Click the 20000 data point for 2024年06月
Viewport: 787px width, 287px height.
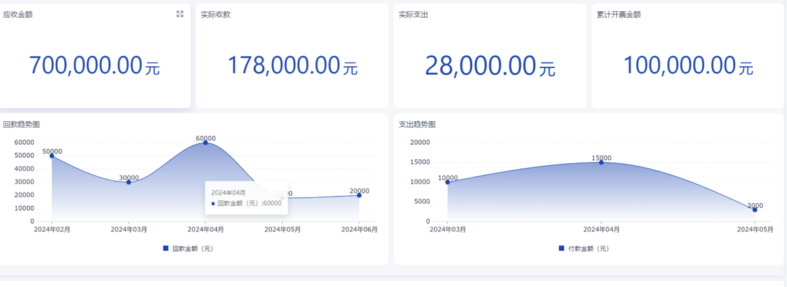[359, 195]
